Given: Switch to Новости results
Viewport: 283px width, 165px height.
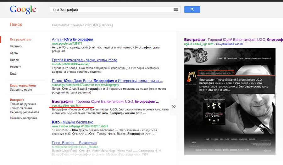Looking at the screenshot, I should tap(15, 67).
